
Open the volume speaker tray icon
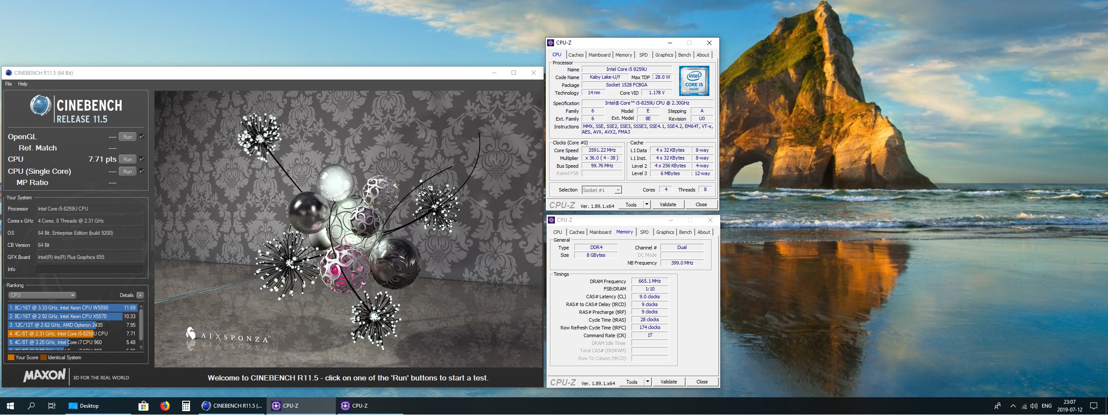(1034, 406)
